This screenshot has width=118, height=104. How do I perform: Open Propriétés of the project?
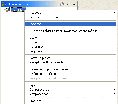click(71, 101)
